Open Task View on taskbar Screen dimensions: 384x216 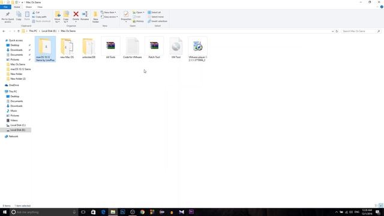coord(83,212)
